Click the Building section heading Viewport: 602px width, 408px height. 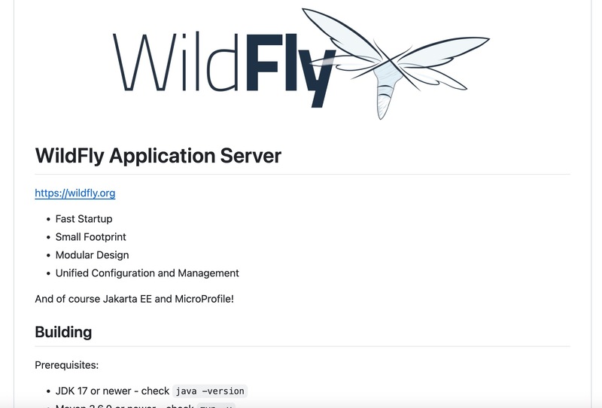(x=63, y=332)
